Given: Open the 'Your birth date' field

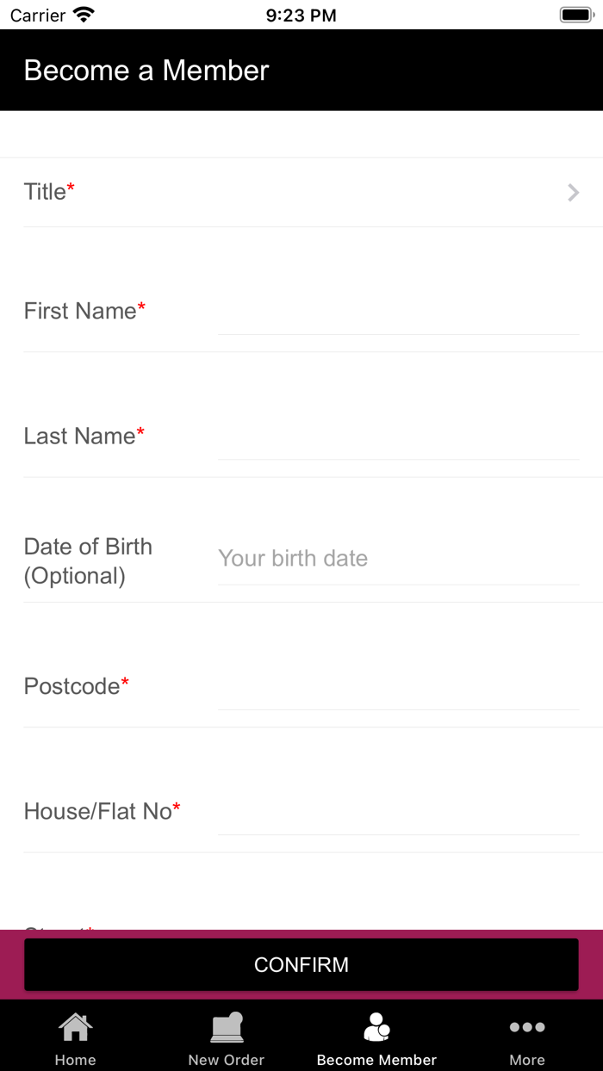Looking at the screenshot, I should tap(397, 559).
